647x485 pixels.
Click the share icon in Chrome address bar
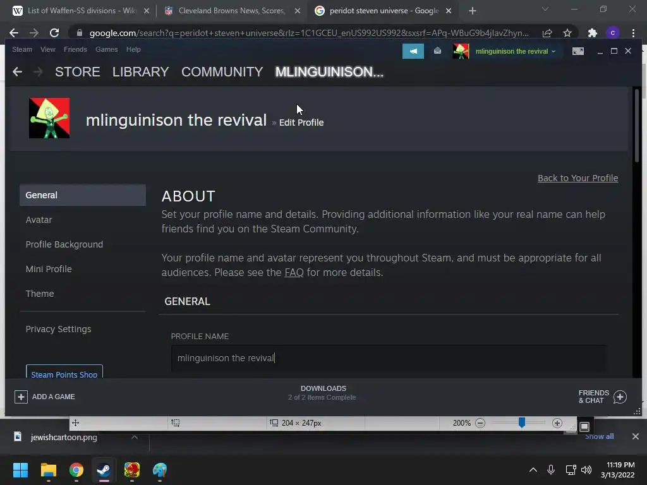pos(547,33)
